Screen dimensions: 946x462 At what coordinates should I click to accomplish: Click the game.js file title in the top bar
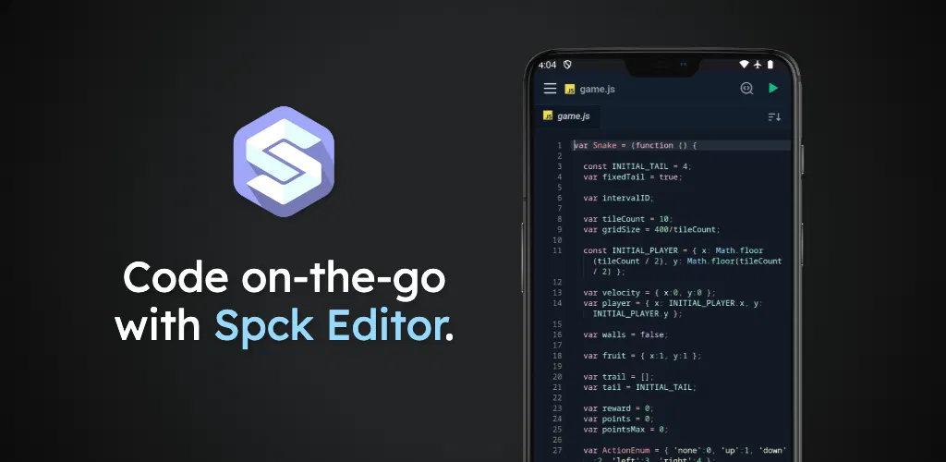tap(598, 90)
